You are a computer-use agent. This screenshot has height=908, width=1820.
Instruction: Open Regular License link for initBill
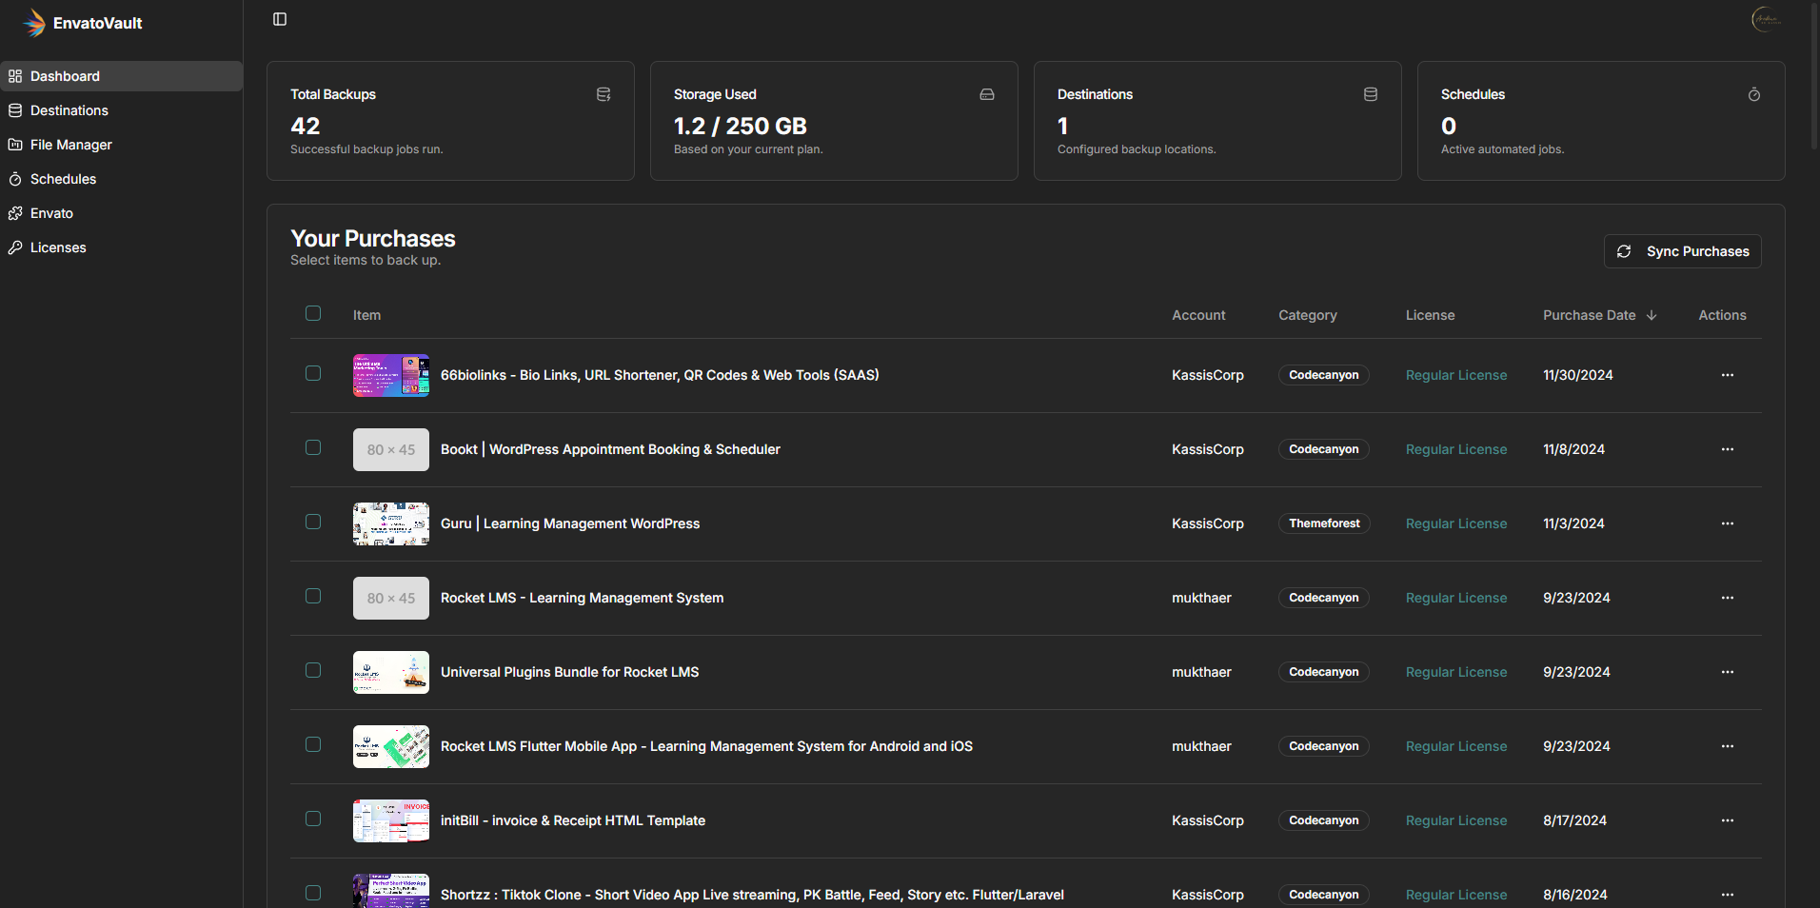pyautogui.click(x=1456, y=820)
